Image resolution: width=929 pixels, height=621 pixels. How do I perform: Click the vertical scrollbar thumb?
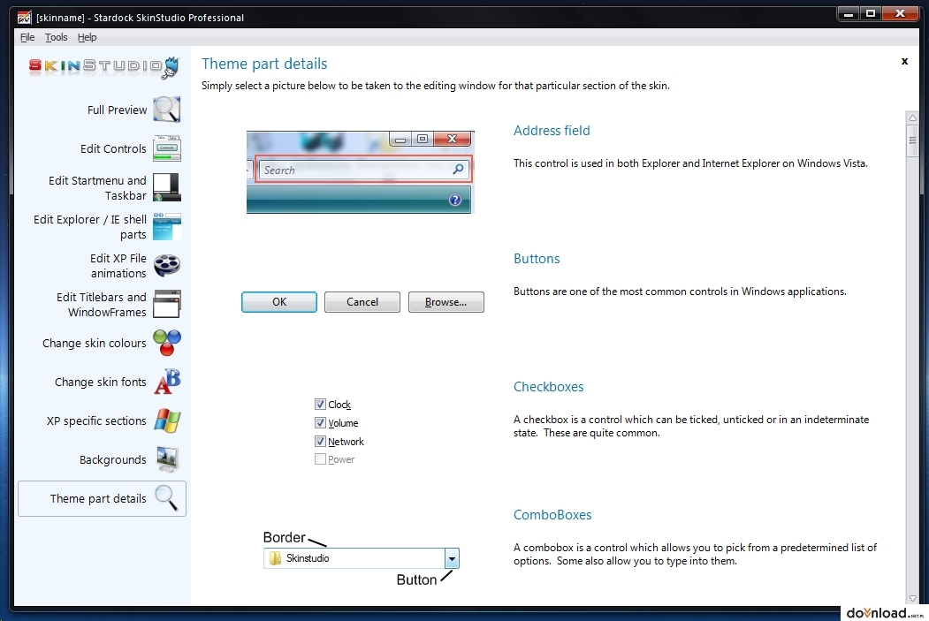[x=912, y=140]
